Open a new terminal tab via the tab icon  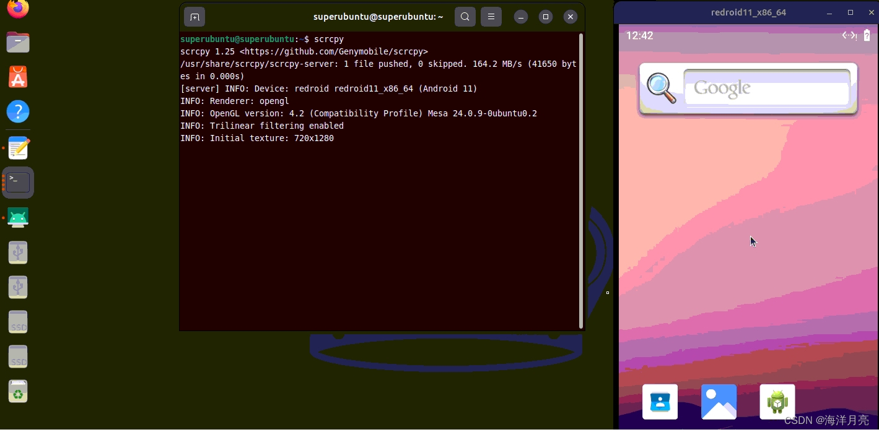(195, 17)
